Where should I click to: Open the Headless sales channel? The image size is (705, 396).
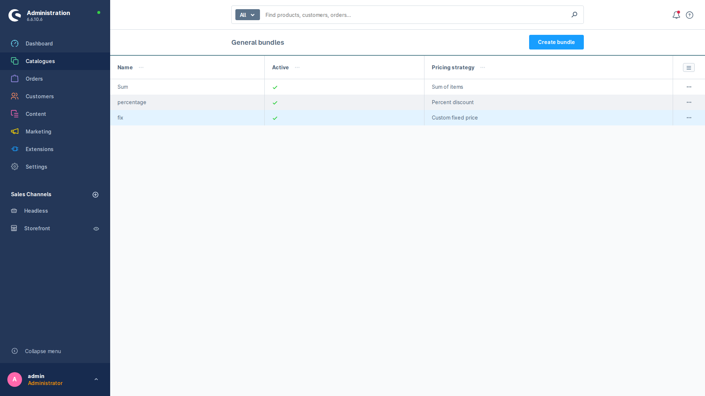tap(36, 211)
